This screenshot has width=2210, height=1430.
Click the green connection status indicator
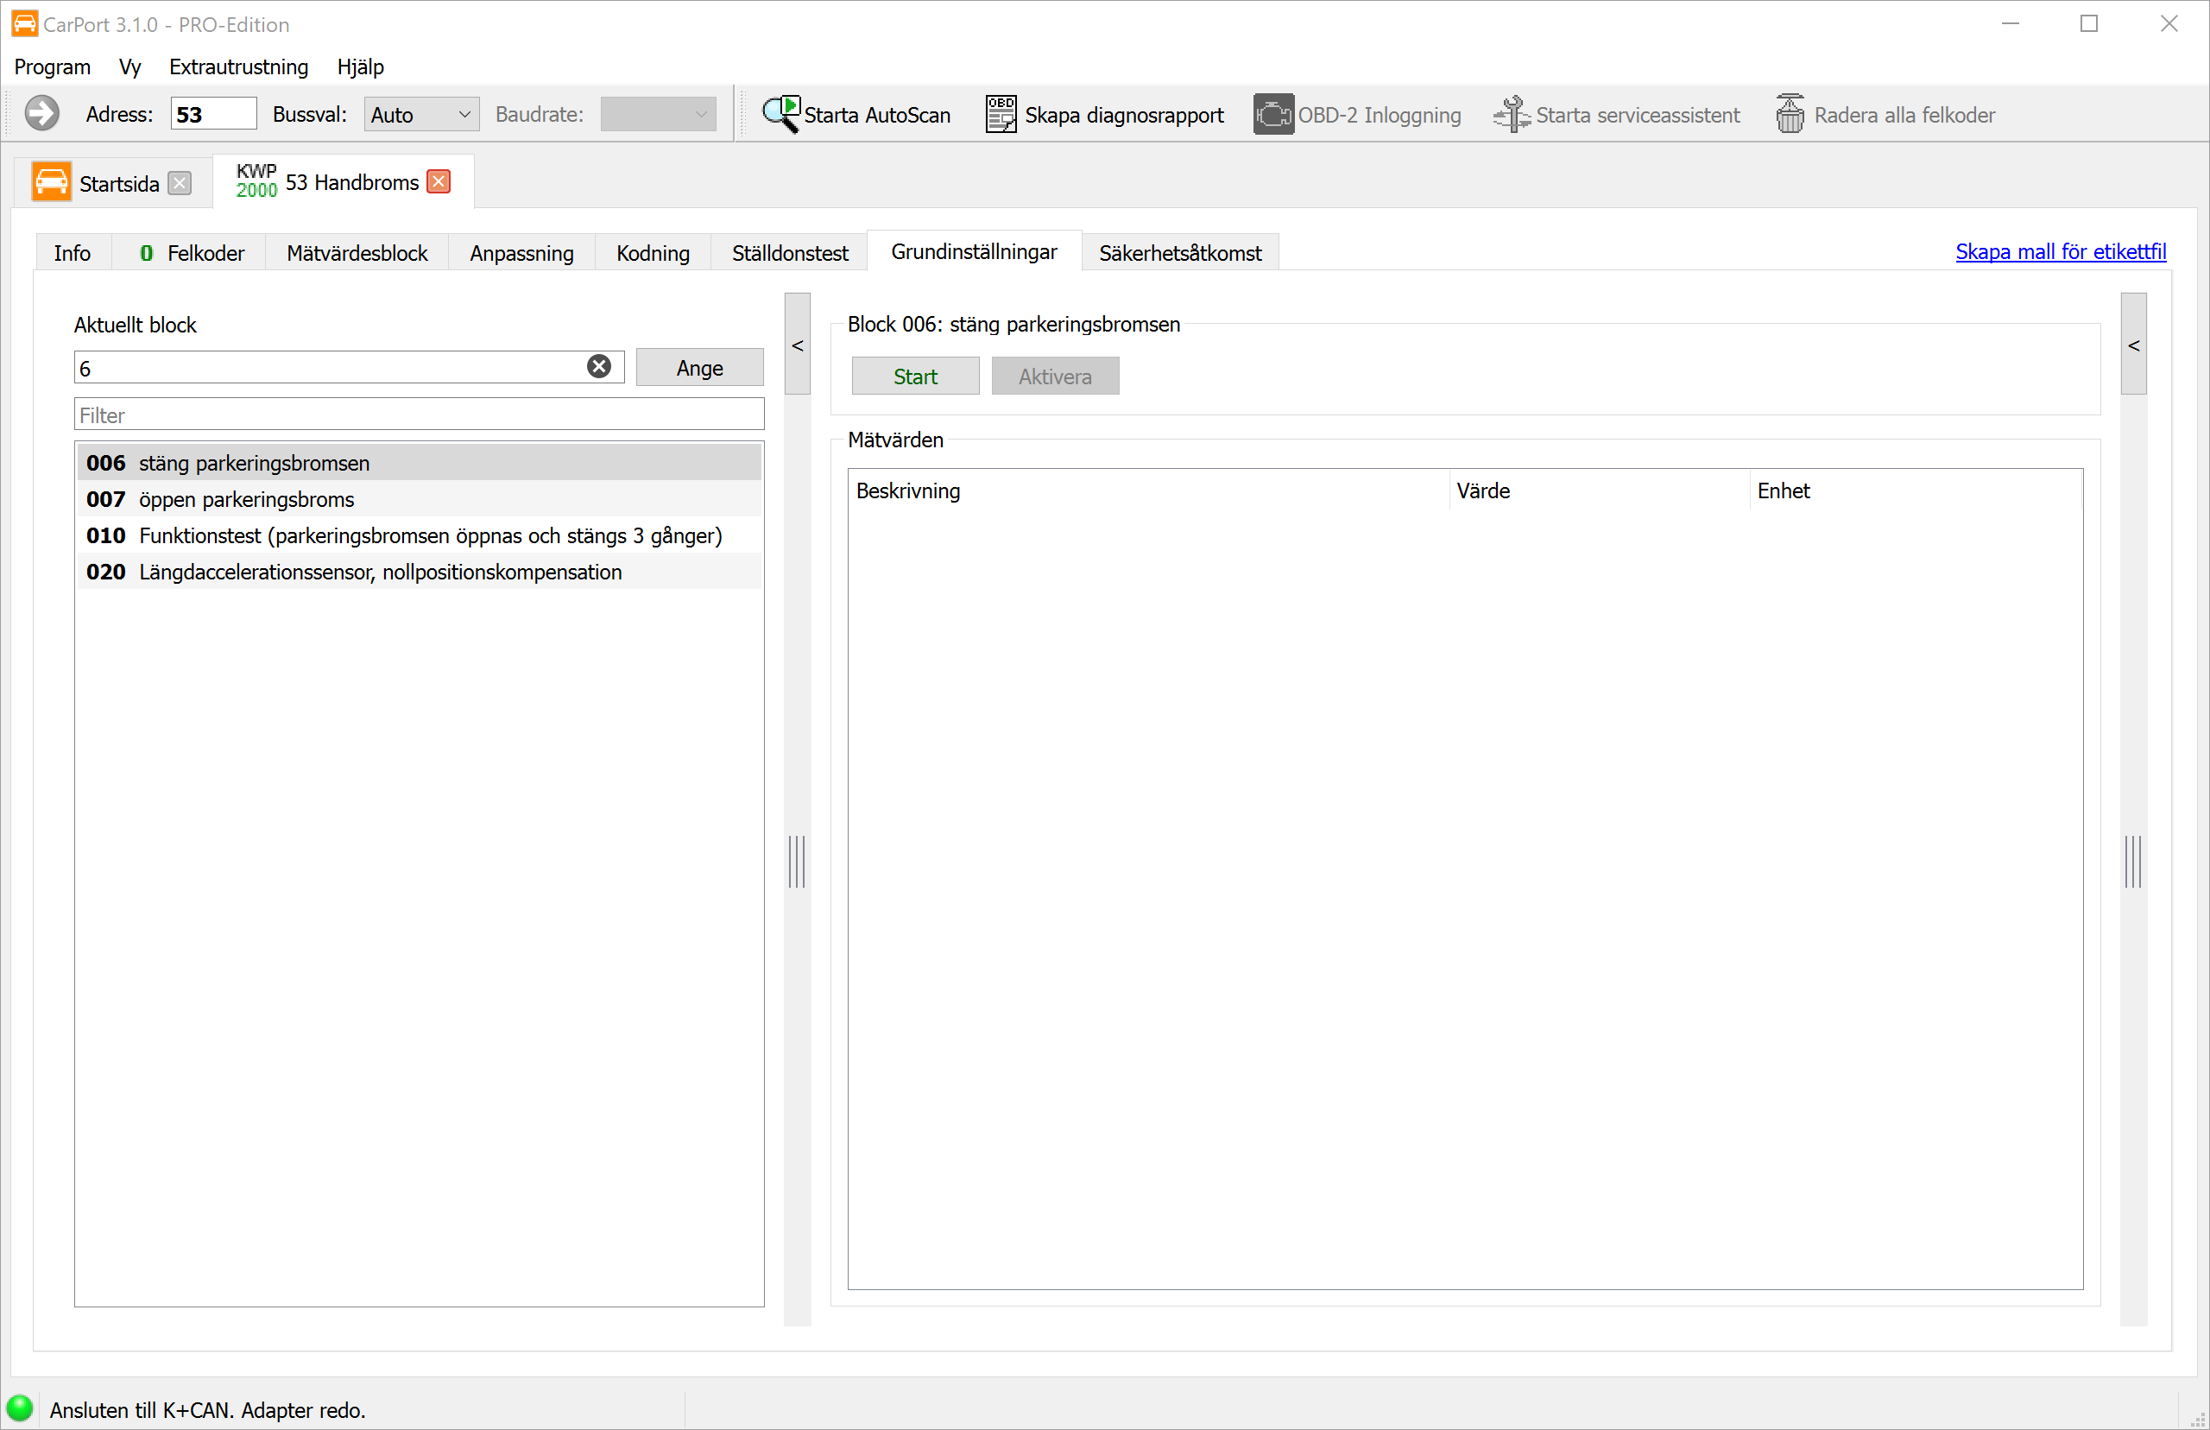click(20, 1408)
